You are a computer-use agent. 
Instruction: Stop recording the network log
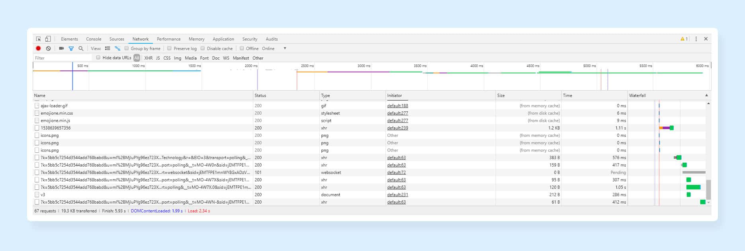(x=38, y=49)
